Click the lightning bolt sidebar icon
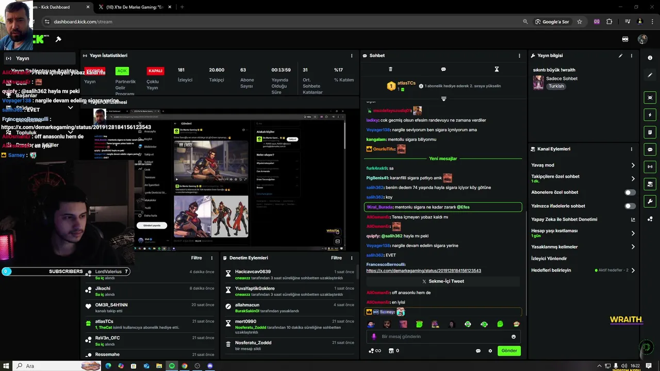The image size is (660, 371). coord(650,115)
